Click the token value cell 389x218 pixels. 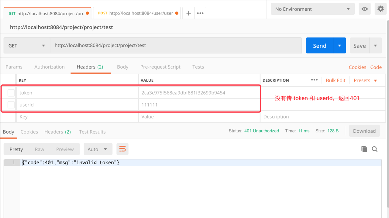pos(199,93)
